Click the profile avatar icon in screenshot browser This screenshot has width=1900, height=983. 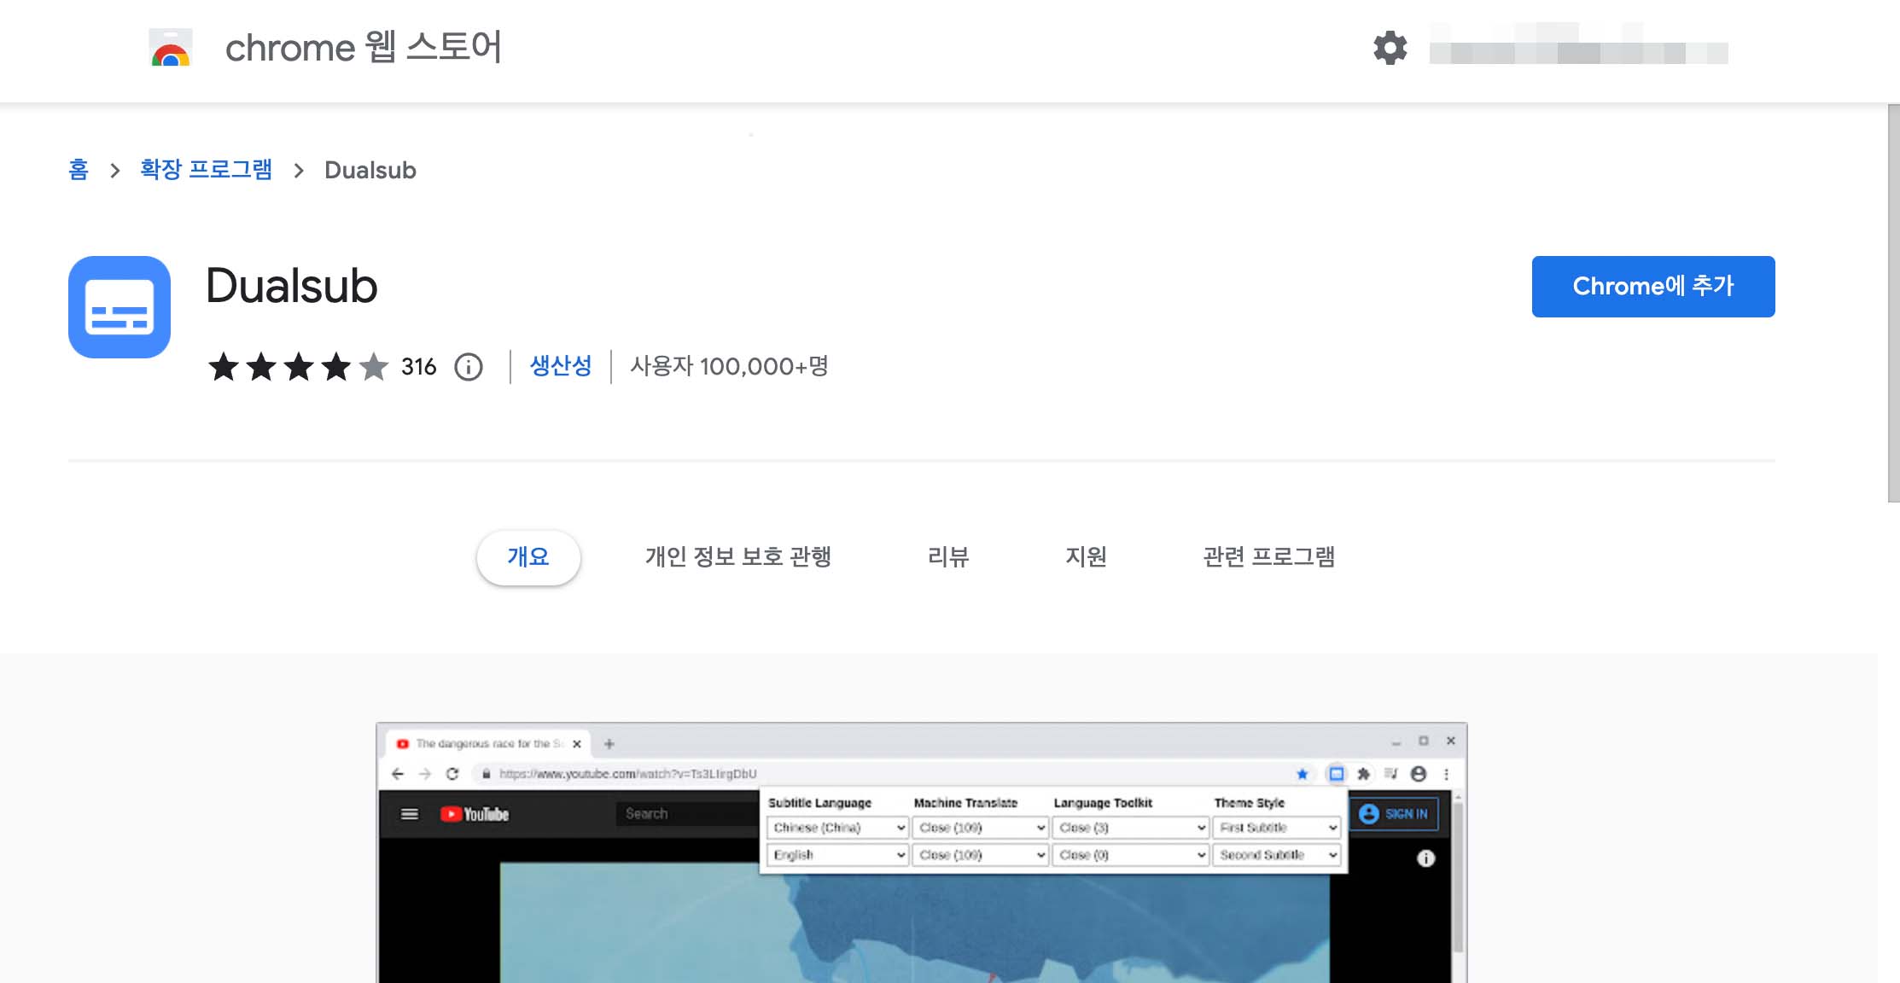[x=1419, y=774]
